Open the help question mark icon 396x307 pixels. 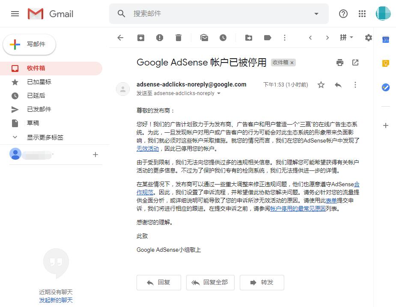pyautogui.click(x=343, y=14)
